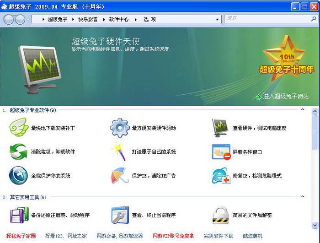The width and height of the screenshot is (320, 243).
Task: Open the blue shield system protection icon
Action: [x=18, y=176]
